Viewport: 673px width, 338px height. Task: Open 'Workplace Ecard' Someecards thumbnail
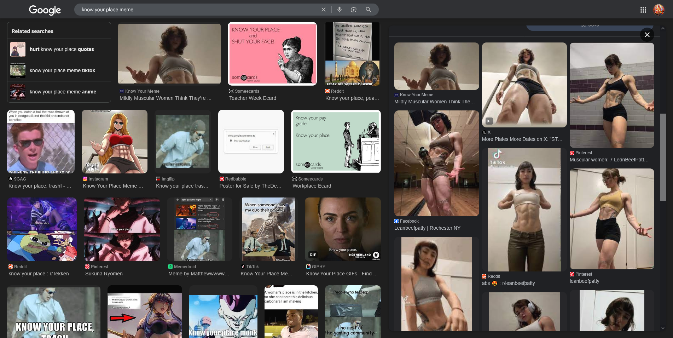tap(336, 142)
